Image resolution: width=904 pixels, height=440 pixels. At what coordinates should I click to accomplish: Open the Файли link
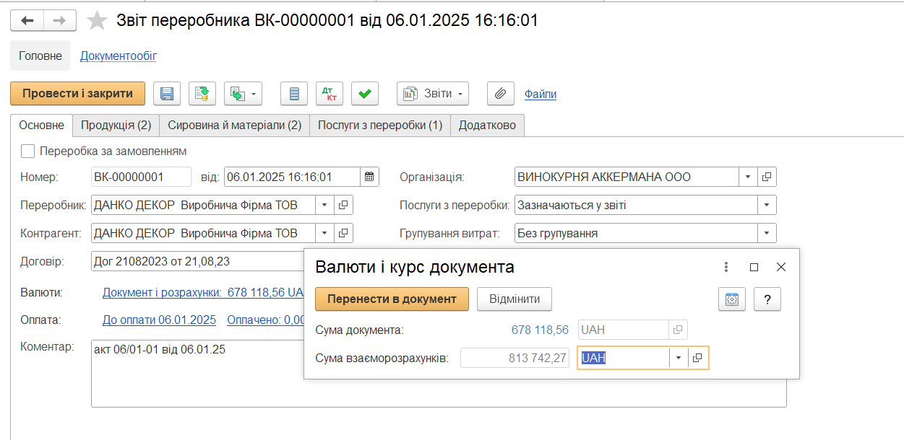click(541, 94)
